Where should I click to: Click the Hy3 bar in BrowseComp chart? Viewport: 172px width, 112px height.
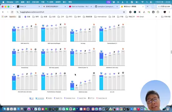14,58
